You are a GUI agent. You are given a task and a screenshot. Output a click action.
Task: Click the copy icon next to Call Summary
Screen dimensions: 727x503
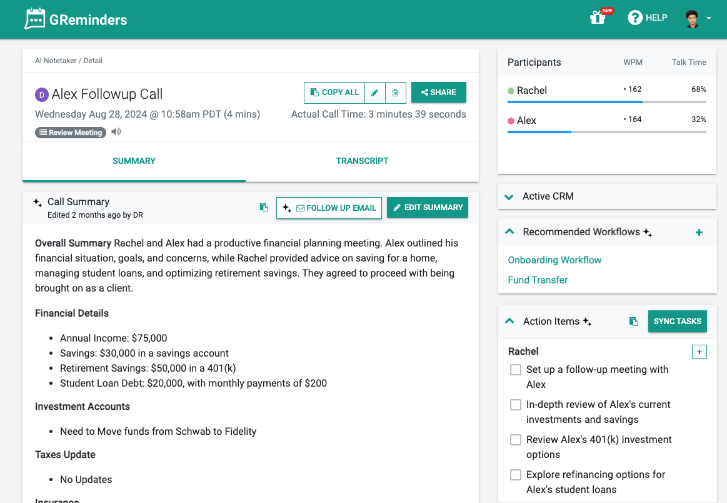pyautogui.click(x=263, y=207)
